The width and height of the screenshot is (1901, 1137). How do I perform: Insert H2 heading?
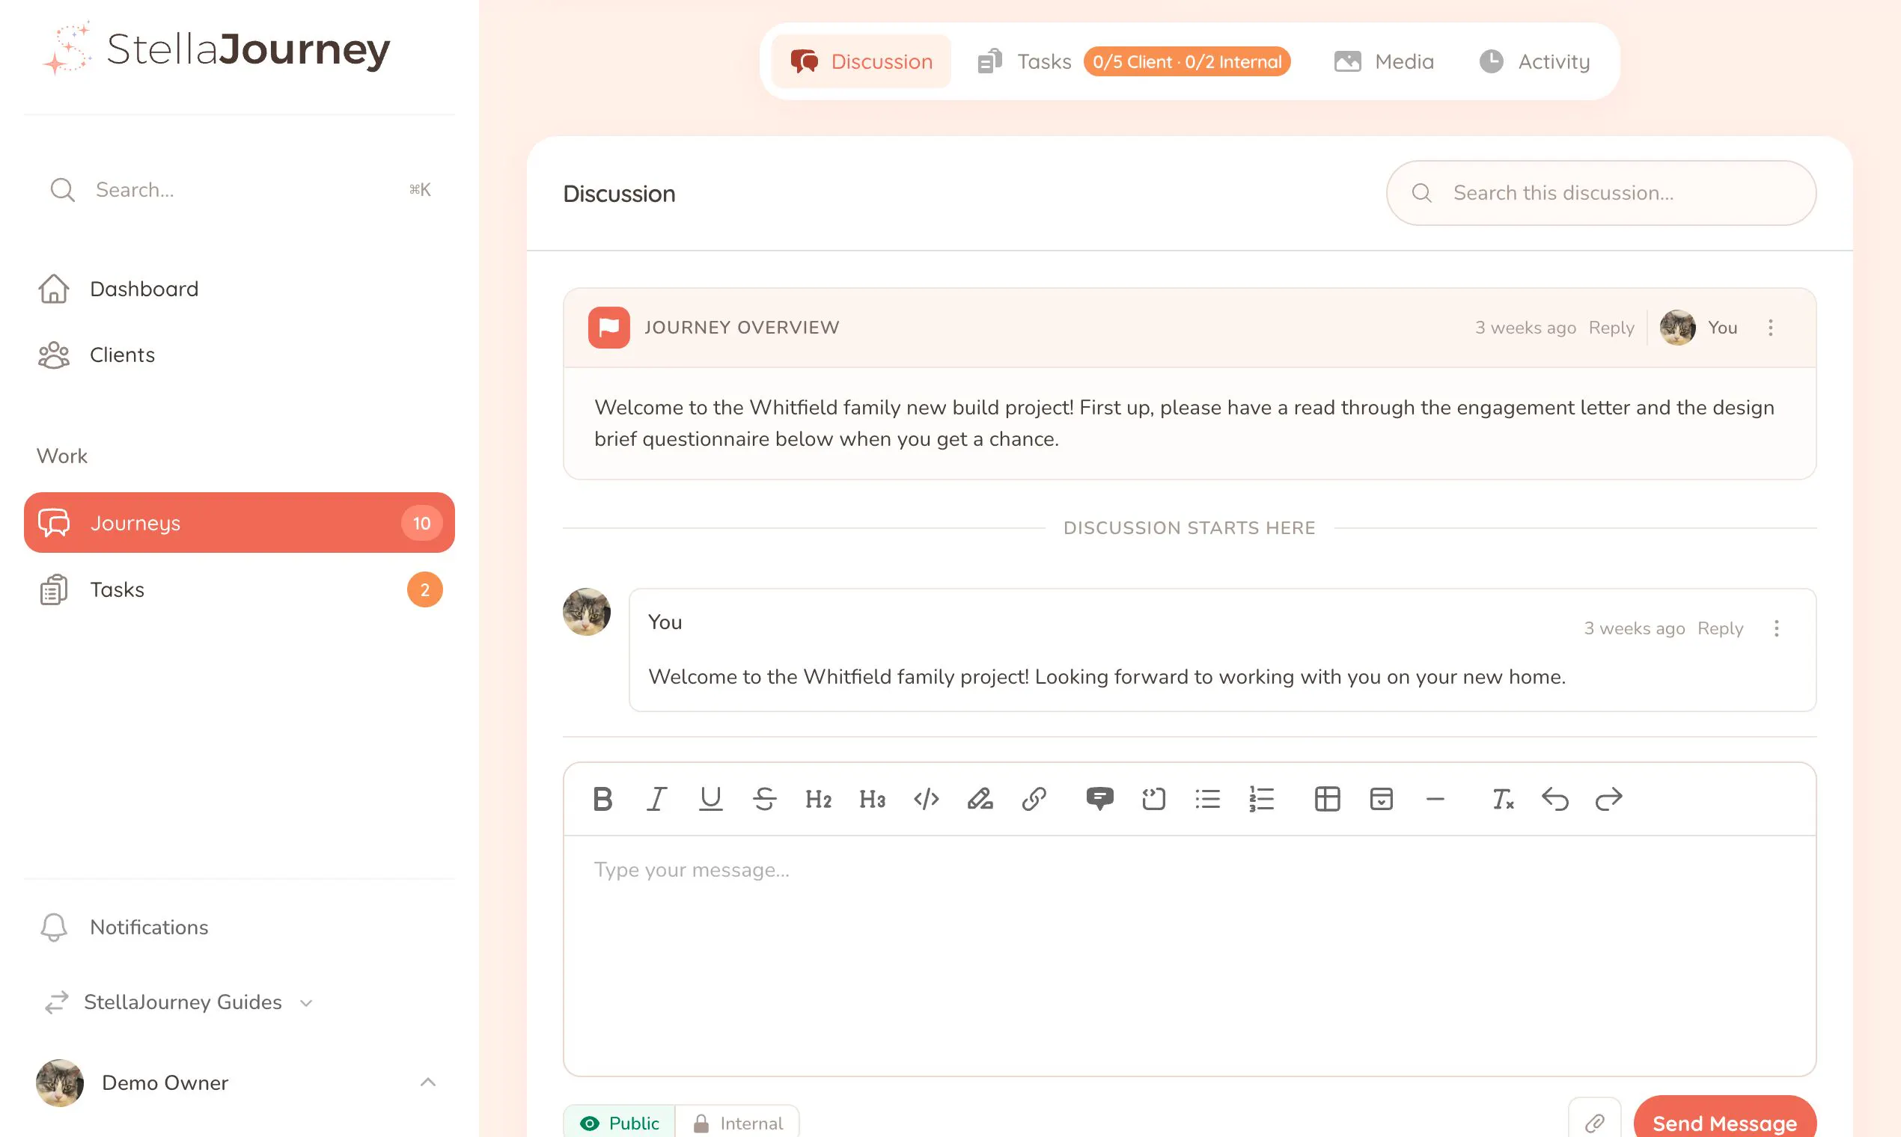point(818,799)
